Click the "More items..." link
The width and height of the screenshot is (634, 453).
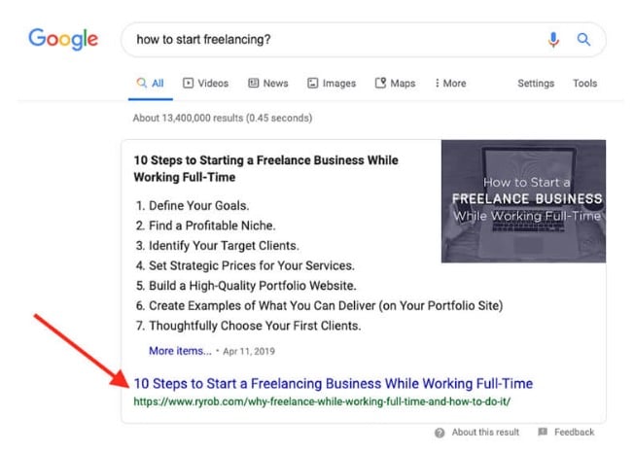click(x=180, y=351)
